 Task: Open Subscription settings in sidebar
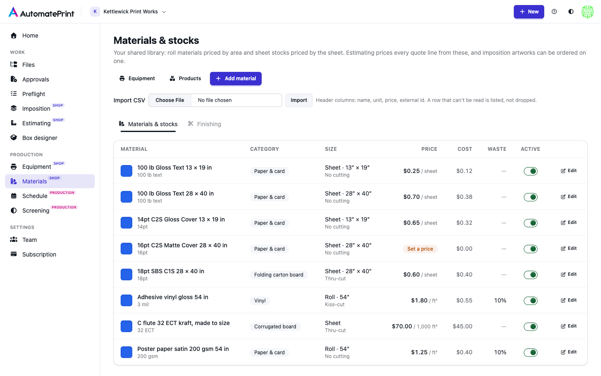pos(50,254)
